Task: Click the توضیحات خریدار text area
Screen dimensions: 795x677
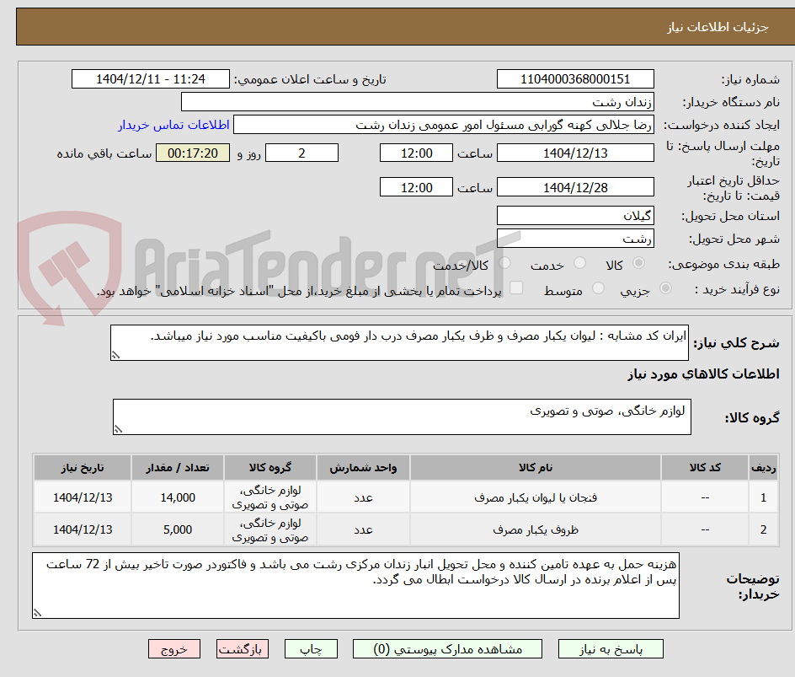Action: pyautogui.click(x=355, y=586)
